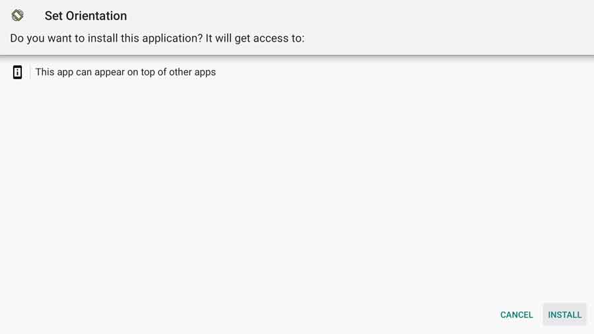This screenshot has width=594, height=334.
Task: Select the icon left of overlay permission
Action: 17,72
